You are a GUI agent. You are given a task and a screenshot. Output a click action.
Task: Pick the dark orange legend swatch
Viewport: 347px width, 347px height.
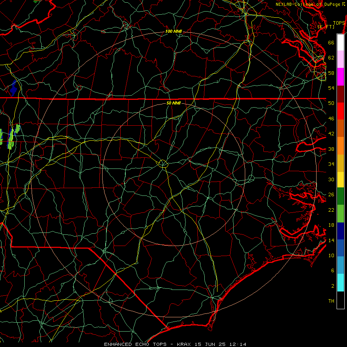pos(340,128)
